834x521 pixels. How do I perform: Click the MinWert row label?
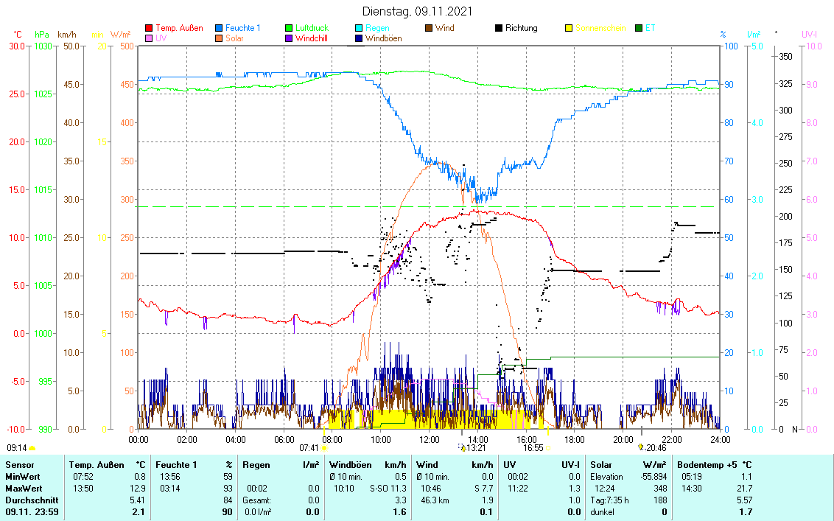pyautogui.click(x=23, y=477)
